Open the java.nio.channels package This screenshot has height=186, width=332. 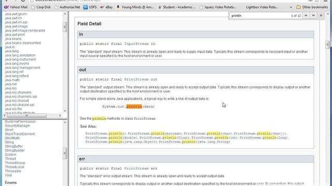pyautogui.click(x=18, y=92)
